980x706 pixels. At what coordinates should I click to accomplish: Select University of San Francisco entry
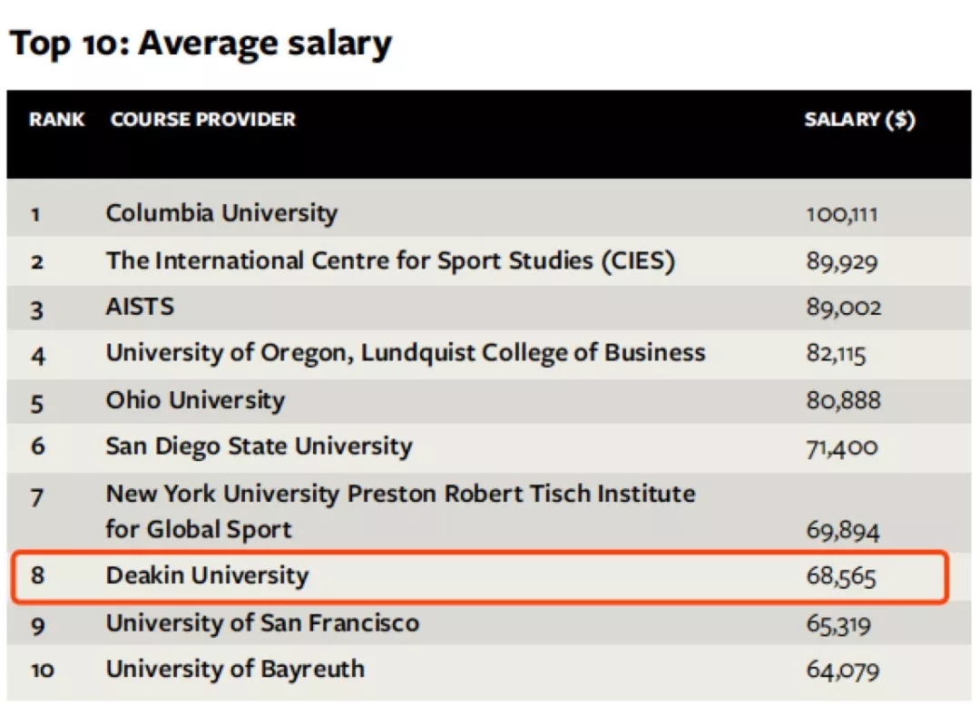tap(262, 623)
